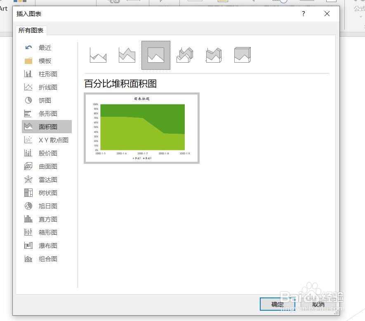
Task: Click the 树状图 treemap icon
Action: 47,193
